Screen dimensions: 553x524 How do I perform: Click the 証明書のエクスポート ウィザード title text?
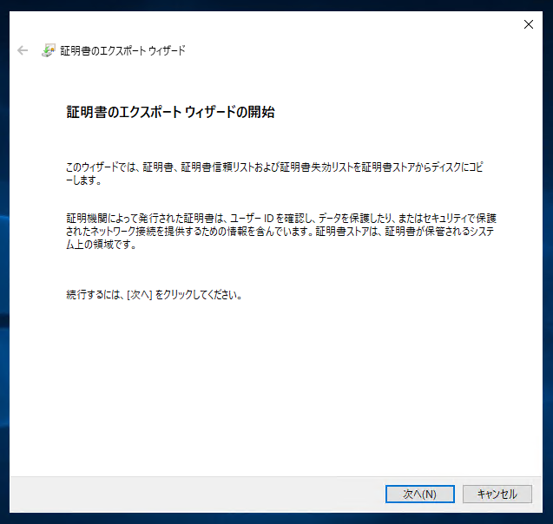point(122,50)
